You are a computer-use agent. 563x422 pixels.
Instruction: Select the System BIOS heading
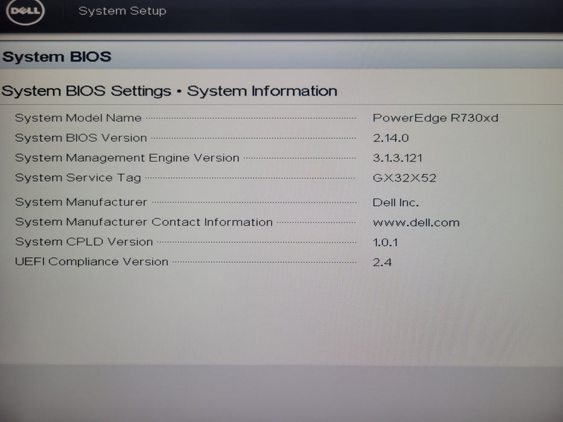[57, 57]
